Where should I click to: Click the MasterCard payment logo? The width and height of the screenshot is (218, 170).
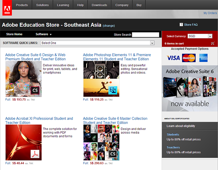(189, 58)
